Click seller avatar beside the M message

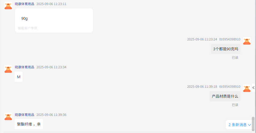[x=8, y=69]
